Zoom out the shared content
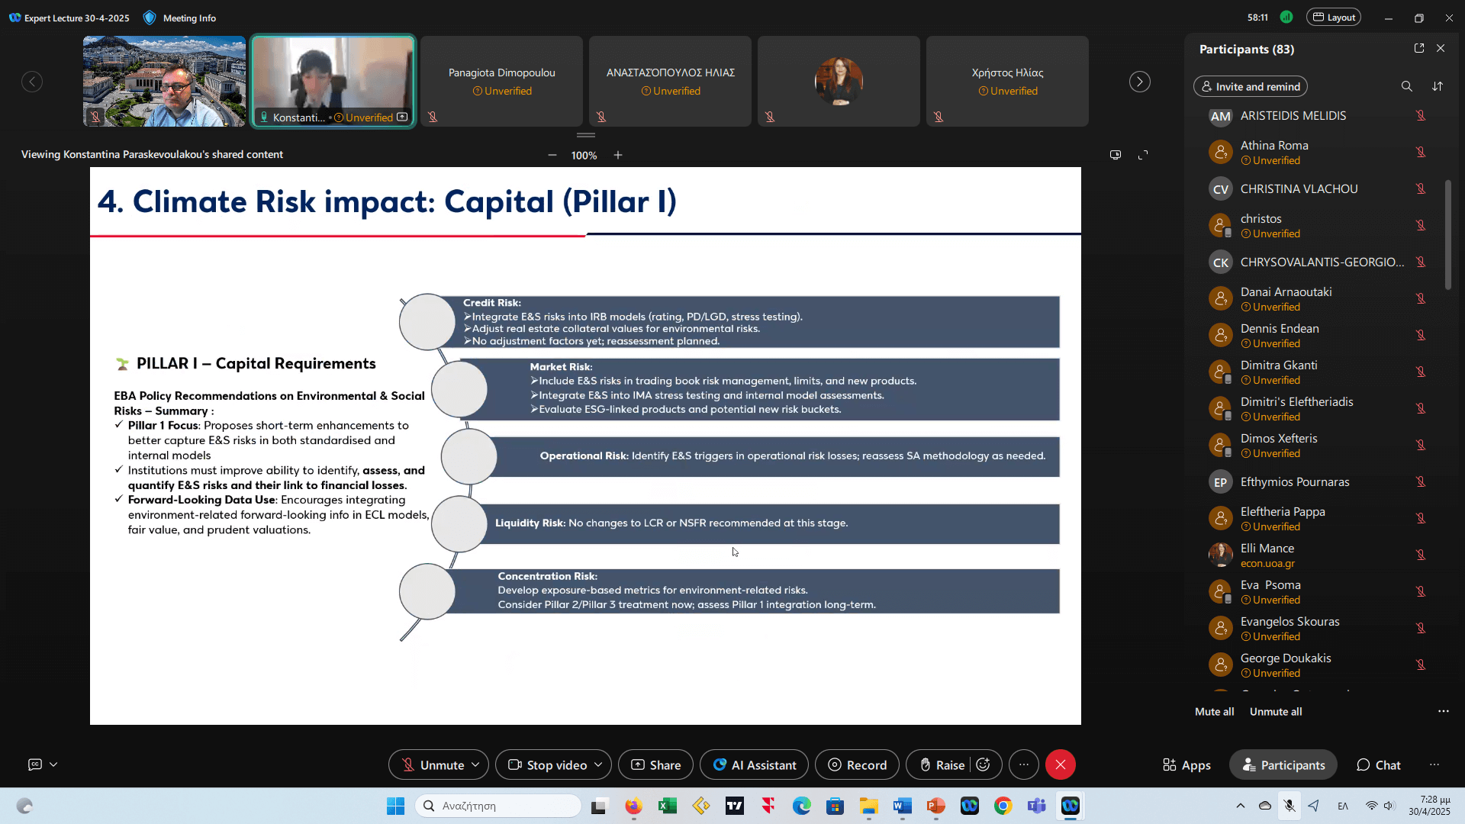Screen dimensions: 1465x824 click(x=552, y=155)
